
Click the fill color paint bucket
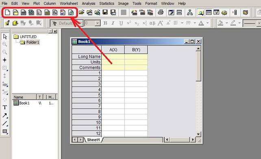point(220,23)
